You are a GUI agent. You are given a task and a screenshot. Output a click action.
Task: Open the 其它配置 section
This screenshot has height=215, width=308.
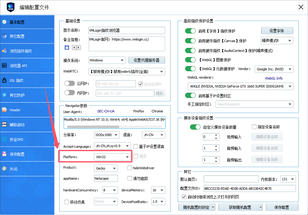click(27, 36)
